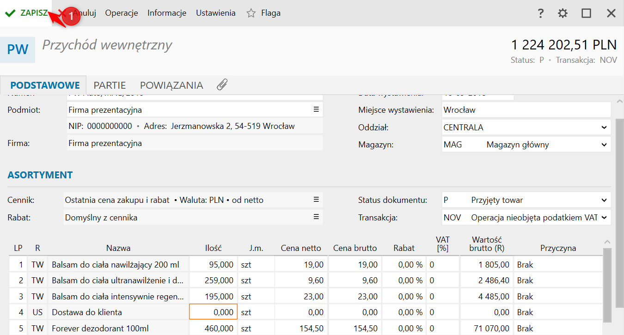Viewport: 624px width, 335px height.
Task: Open the Podmiot list menu icon
Action: tap(316, 110)
